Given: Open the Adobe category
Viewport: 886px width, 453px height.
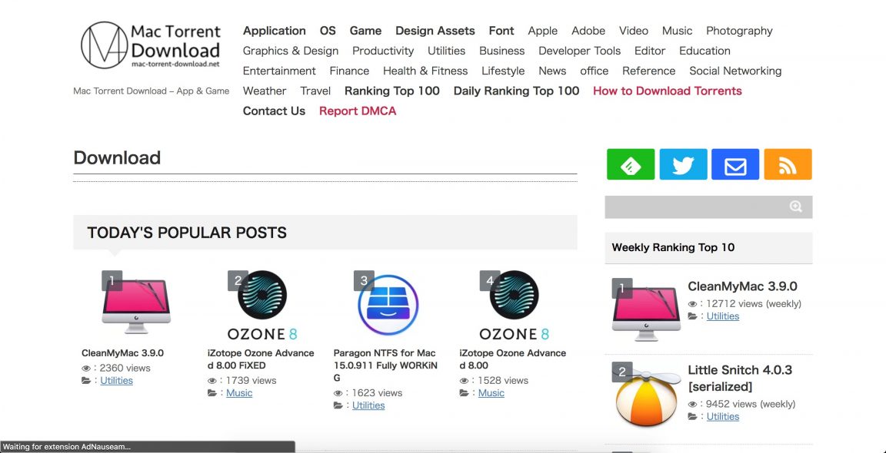Looking at the screenshot, I should 588,31.
